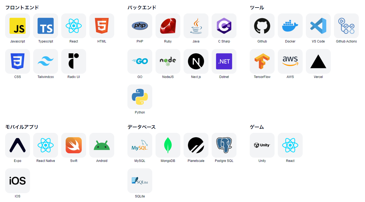Screen dimensions: 365x202
Task: Click the NodeJS icon
Action: [168, 61]
